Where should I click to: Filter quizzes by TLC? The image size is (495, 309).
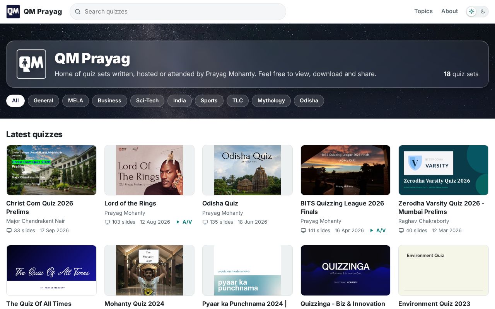(x=237, y=101)
